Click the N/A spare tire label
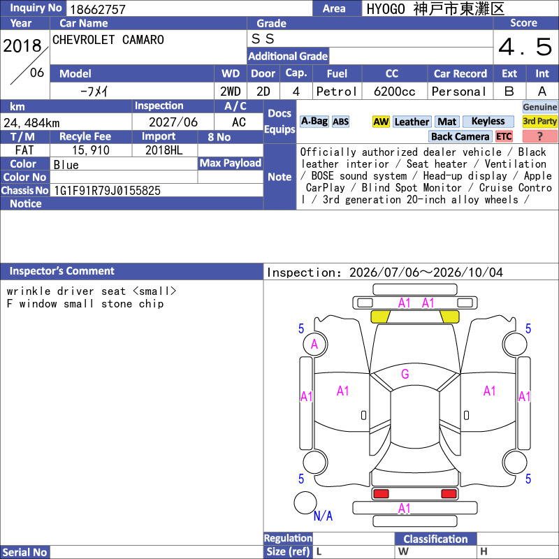The width and height of the screenshot is (559, 559). (x=323, y=516)
